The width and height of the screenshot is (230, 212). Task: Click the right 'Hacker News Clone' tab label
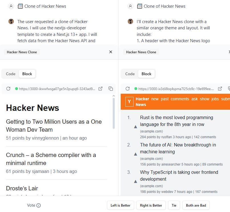tap(141, 52)
